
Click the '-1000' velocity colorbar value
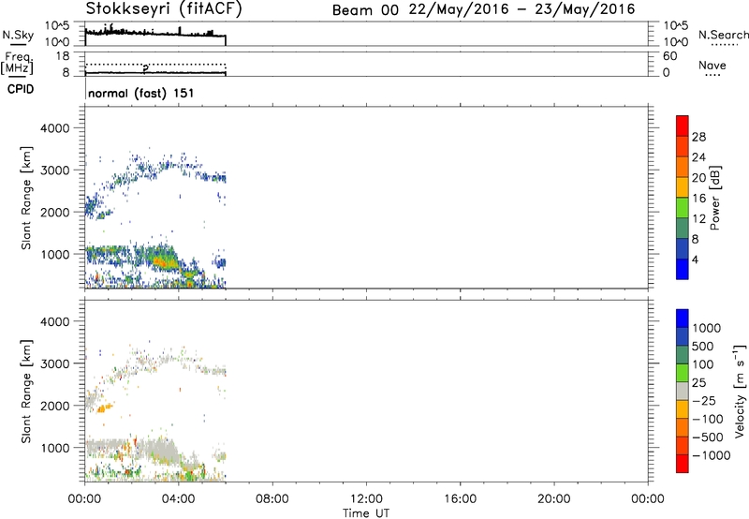(x=712, y=455)
